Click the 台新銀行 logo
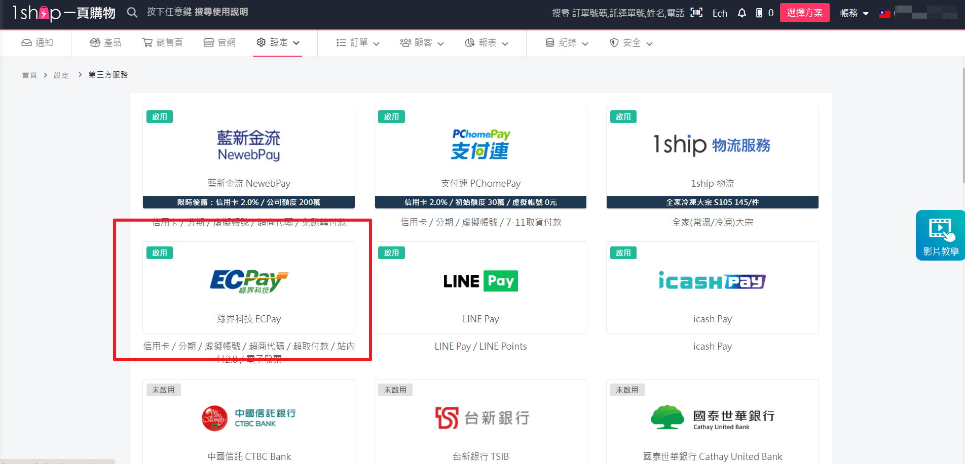965x464 pixels. click(482, 418)
